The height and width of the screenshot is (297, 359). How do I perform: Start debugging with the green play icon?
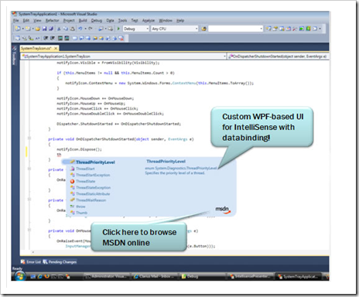[x=118, y=29]
